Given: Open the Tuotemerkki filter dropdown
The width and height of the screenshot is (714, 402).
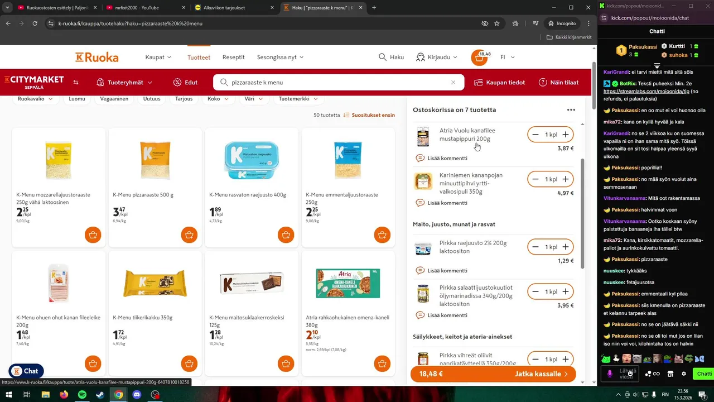Looking at the screenshot, I should [x=298, y=99].
